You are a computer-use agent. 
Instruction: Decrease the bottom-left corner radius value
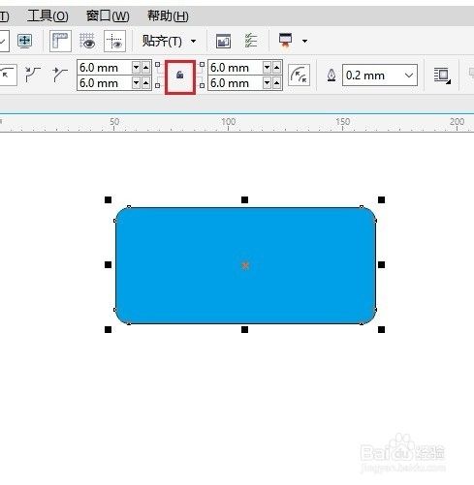coord(136,83)
